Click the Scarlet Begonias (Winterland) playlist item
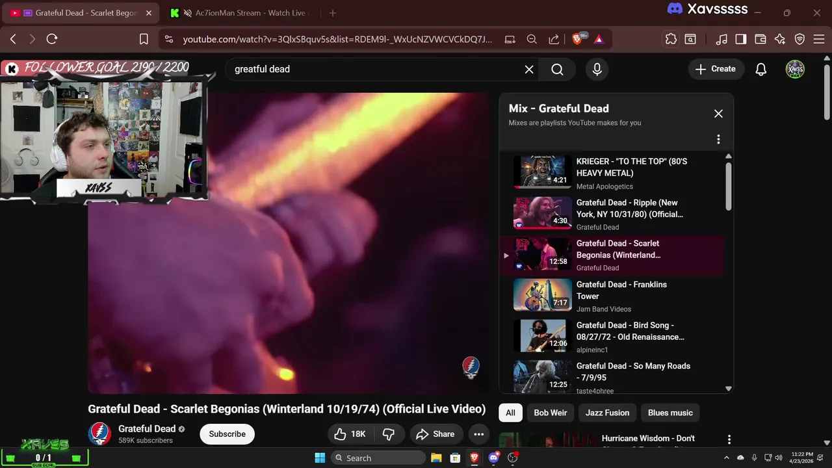The image size is (832, 468). (611, 255)
